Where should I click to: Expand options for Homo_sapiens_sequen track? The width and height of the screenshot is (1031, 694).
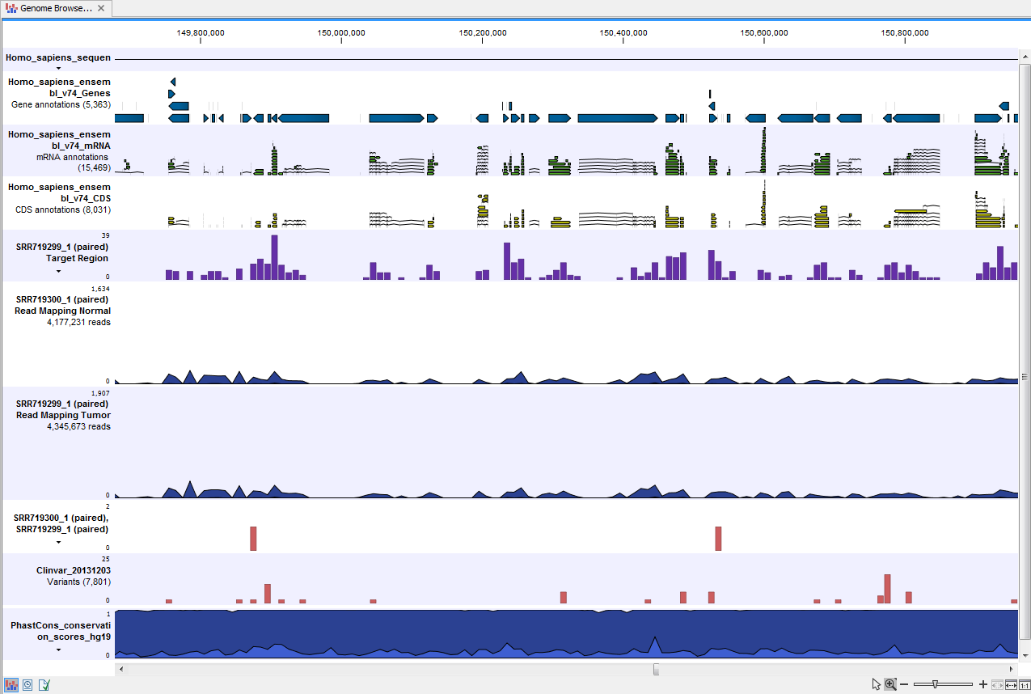coord(57,68)
